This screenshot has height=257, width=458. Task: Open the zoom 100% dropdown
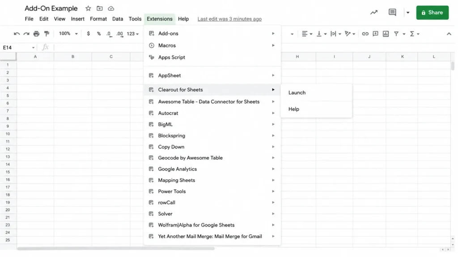point(68,34)
